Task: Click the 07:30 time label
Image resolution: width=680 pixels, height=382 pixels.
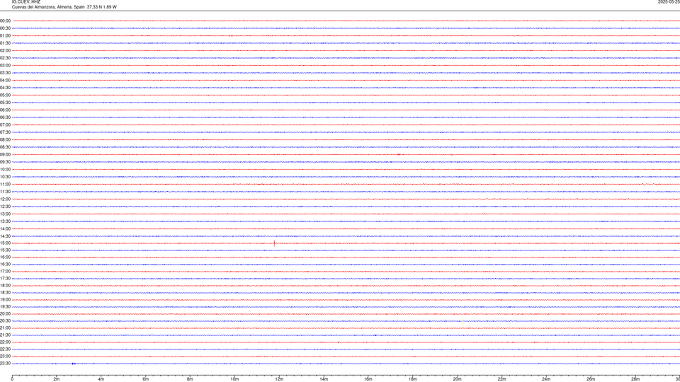Action: click(x=5, y=132)
